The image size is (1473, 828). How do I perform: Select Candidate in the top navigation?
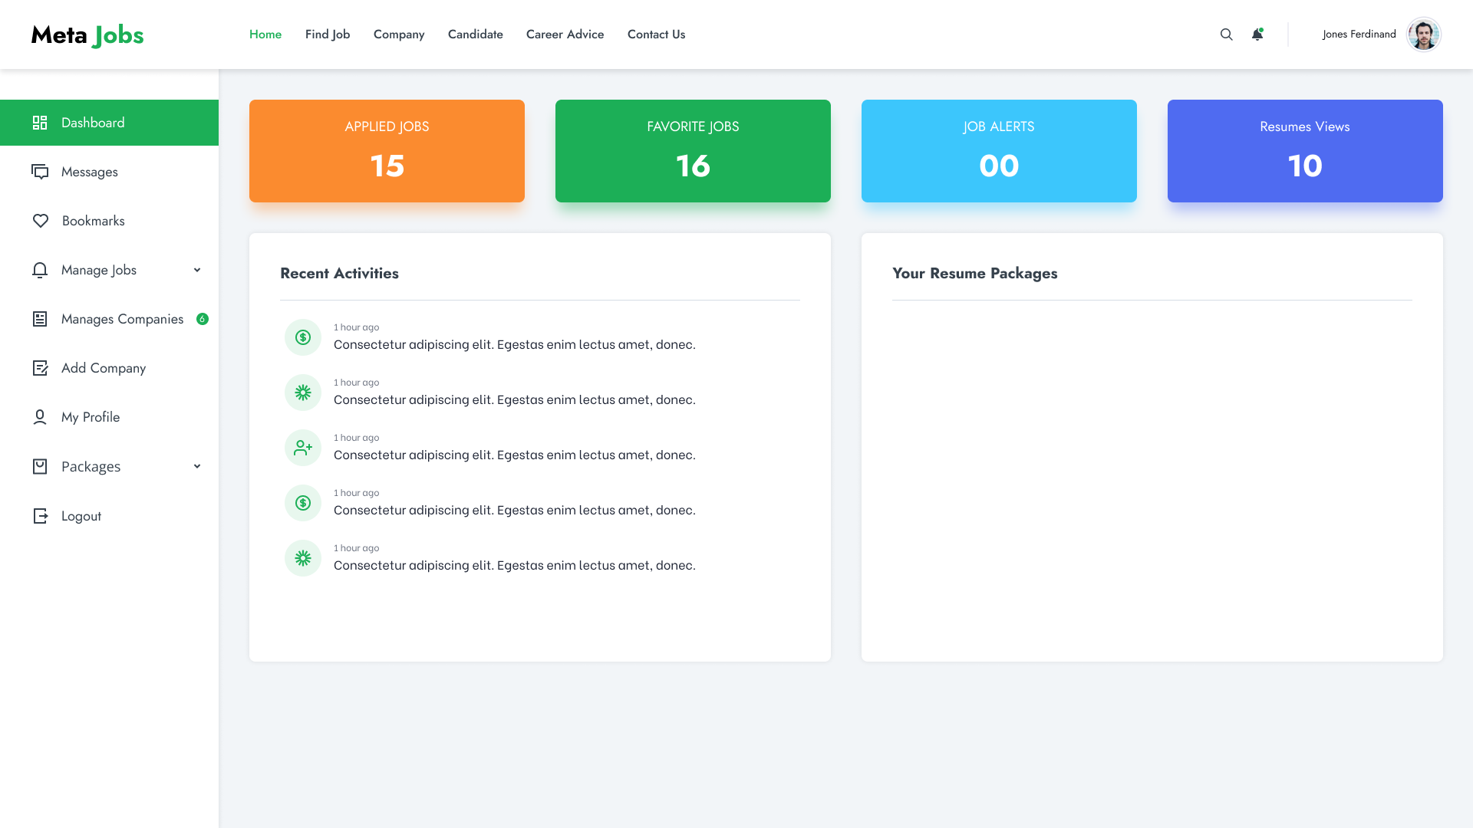[475, 34]
